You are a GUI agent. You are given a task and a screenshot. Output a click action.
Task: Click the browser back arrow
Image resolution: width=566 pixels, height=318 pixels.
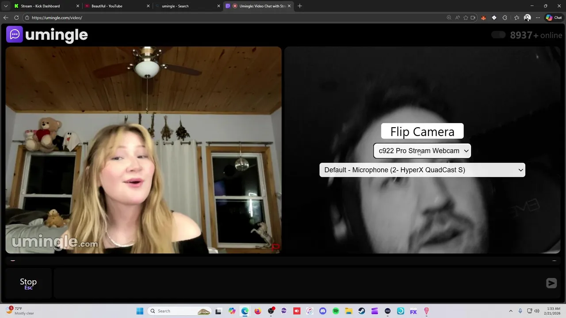coord(6,18)
